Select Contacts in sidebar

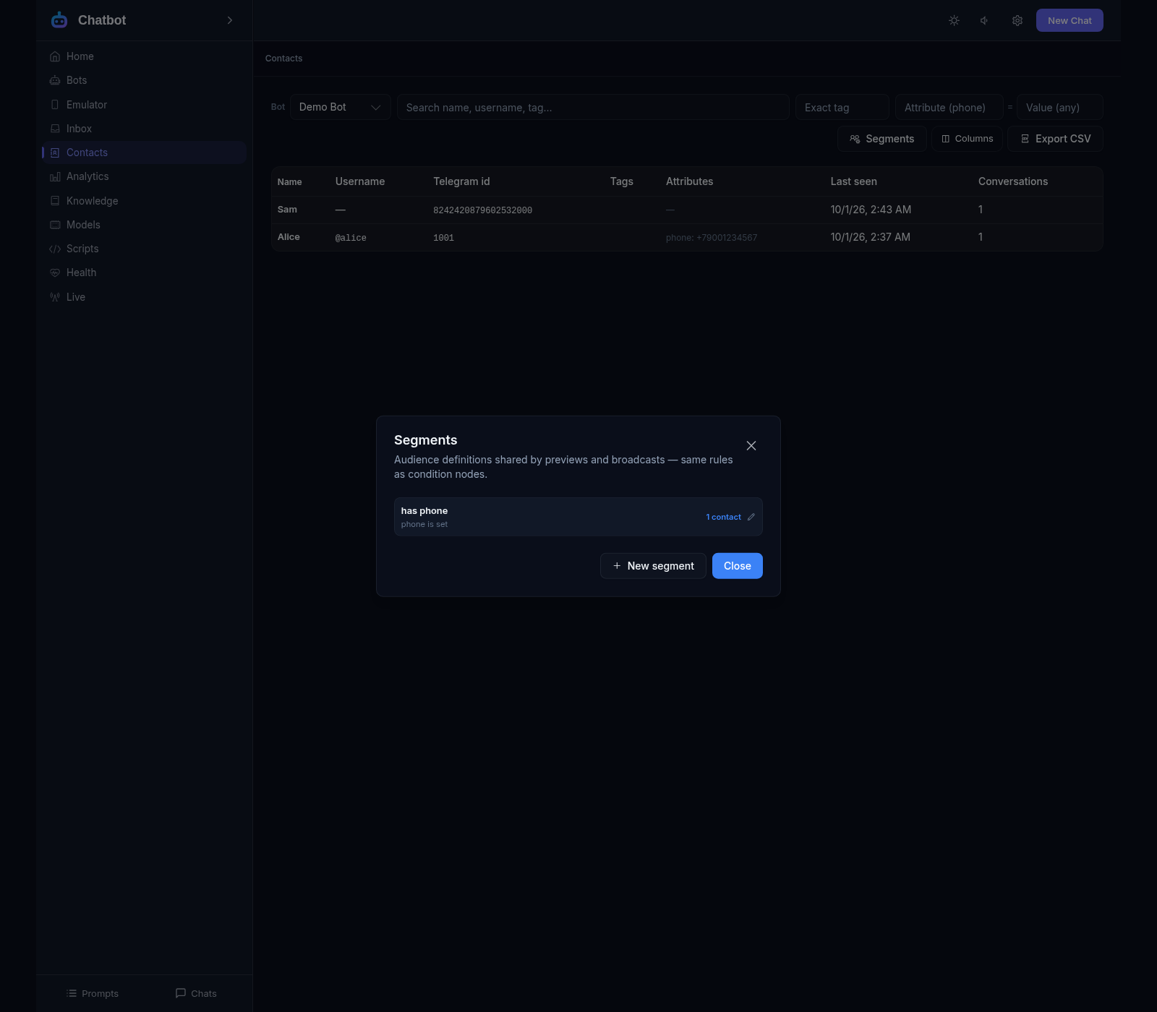144,153
